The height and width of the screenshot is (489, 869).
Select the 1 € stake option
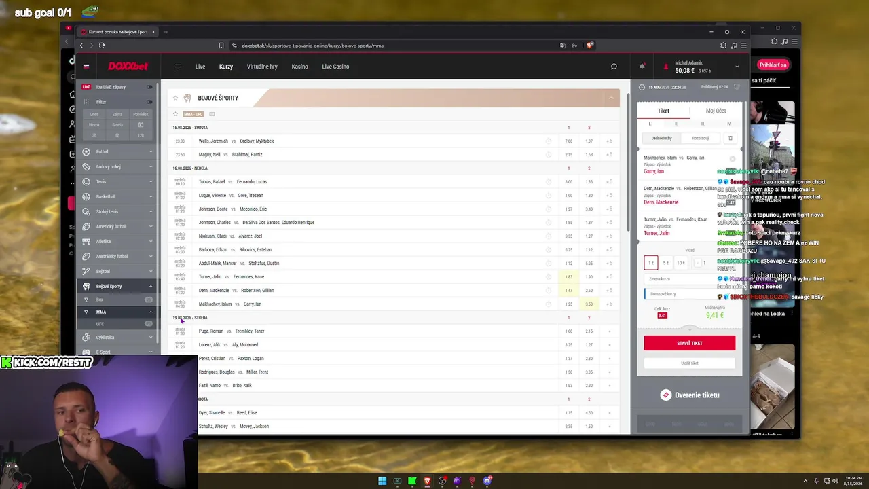click(x=651, y=263)
